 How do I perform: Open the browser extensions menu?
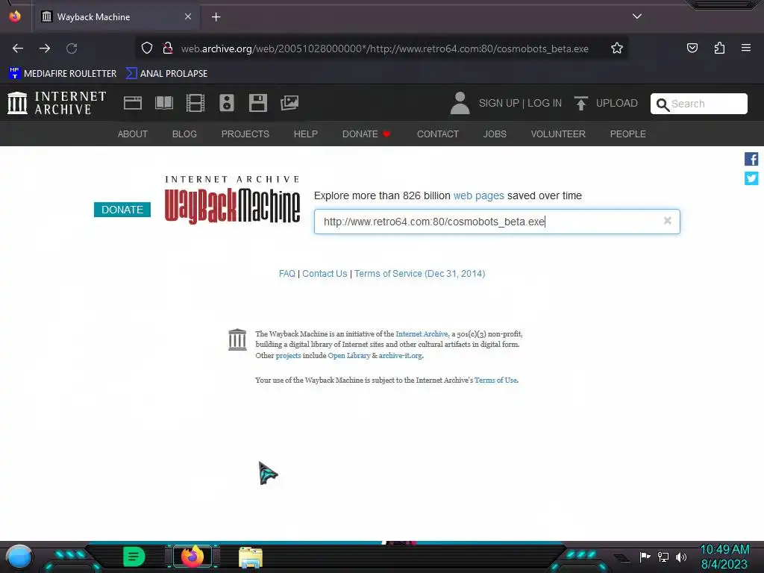[x=719, y=48]
